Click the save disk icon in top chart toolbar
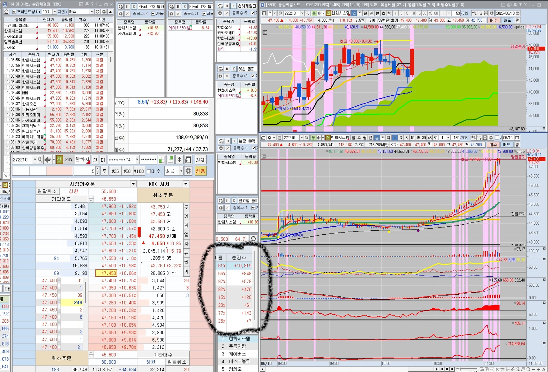 pos(486,13)
